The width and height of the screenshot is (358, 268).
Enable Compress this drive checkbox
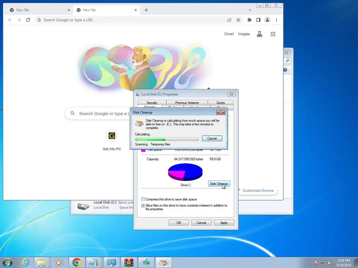coord(143,199)
